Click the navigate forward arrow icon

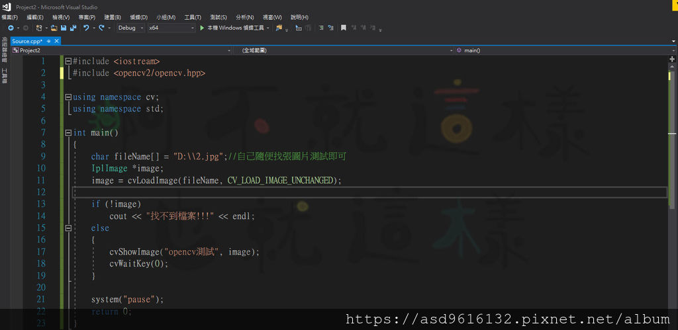coord(26,28)
